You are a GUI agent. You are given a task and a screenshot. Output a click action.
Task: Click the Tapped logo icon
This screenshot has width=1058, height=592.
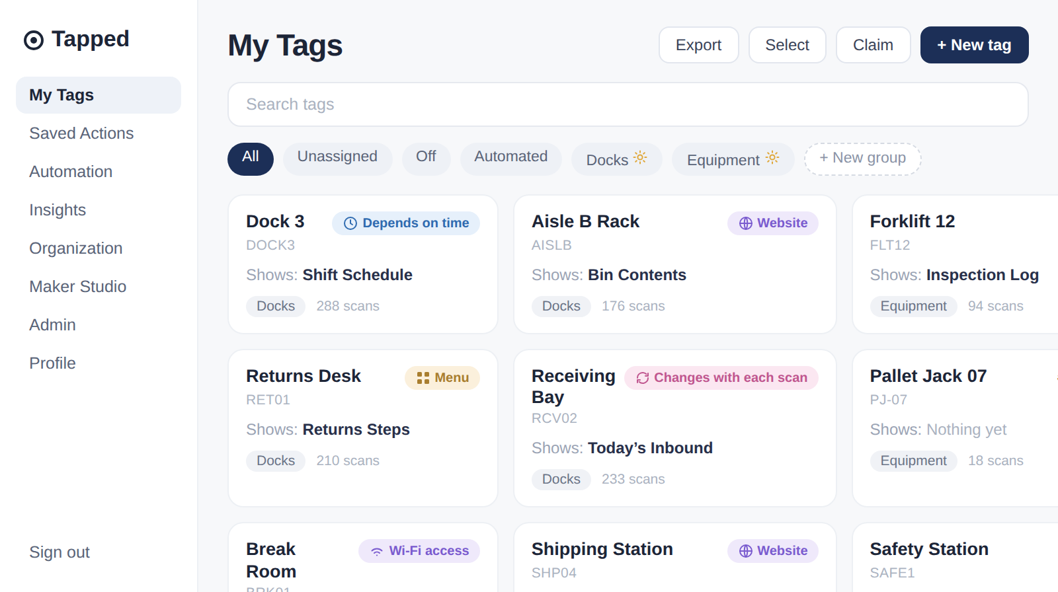coord(34,40)
